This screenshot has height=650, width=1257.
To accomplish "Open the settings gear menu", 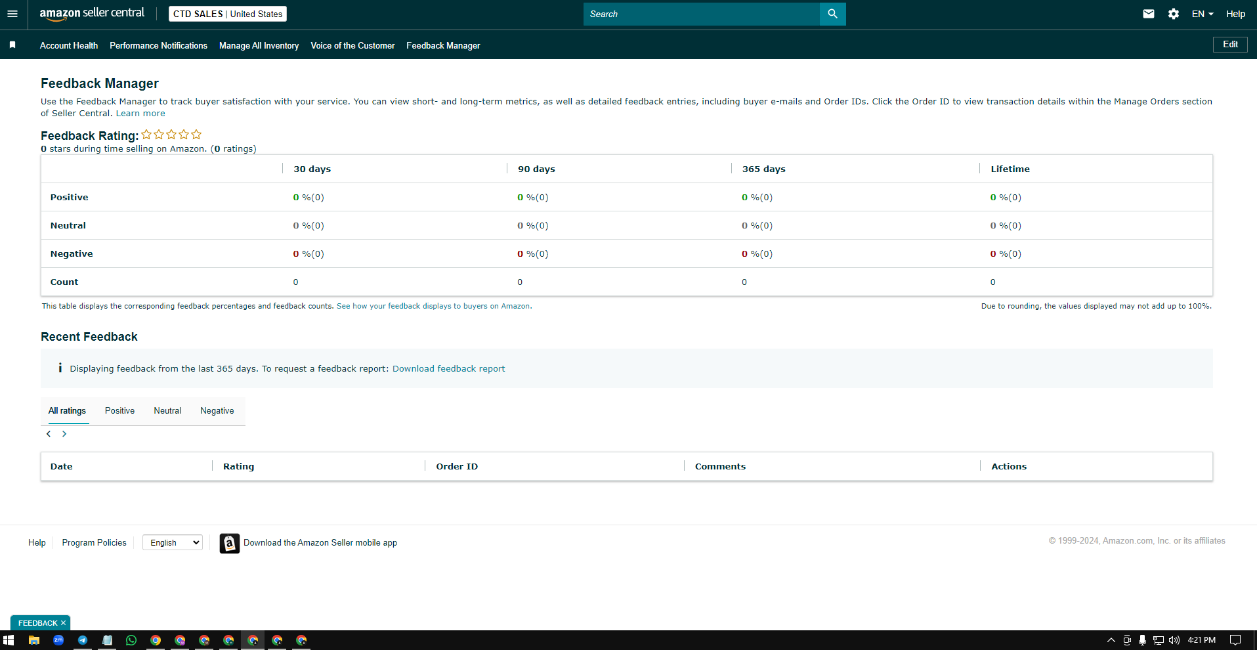I will point(1174,14).
